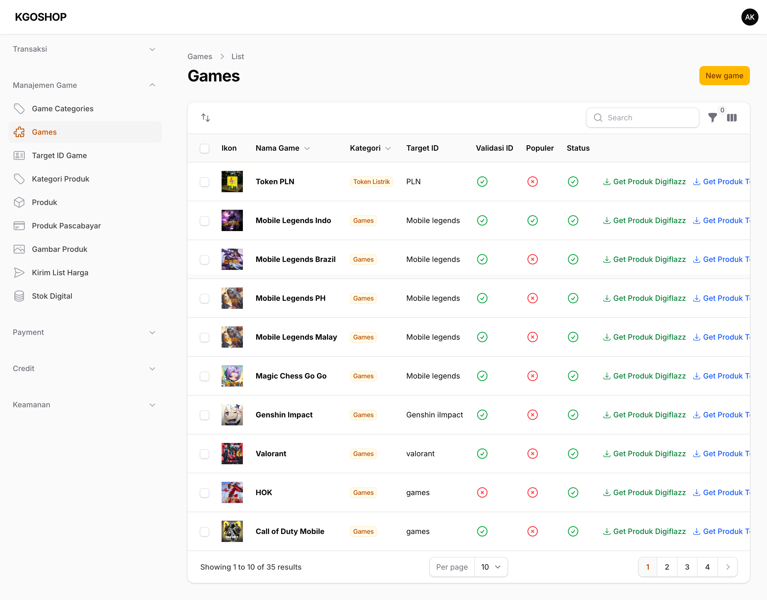Click the Validasi ID check for Genshin Impact
The image size is (767, 600).
[x=482, y=415]
